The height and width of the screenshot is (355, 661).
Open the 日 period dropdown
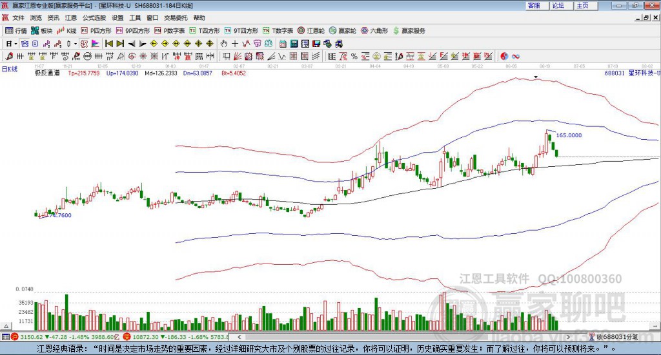[11, 44]
